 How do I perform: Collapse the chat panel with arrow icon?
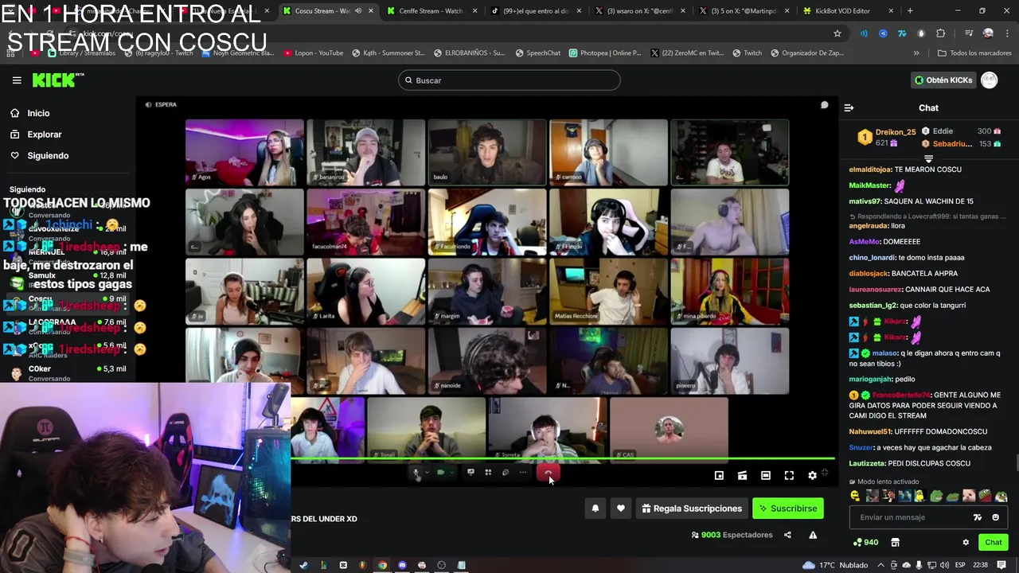pyautogui.click(x=849, y=107)
